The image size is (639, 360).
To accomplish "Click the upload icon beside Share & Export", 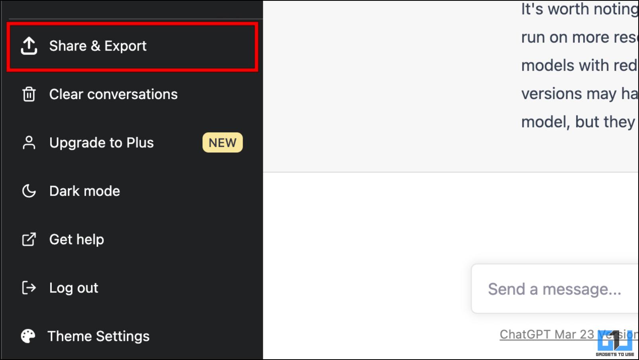I will 29,46.
